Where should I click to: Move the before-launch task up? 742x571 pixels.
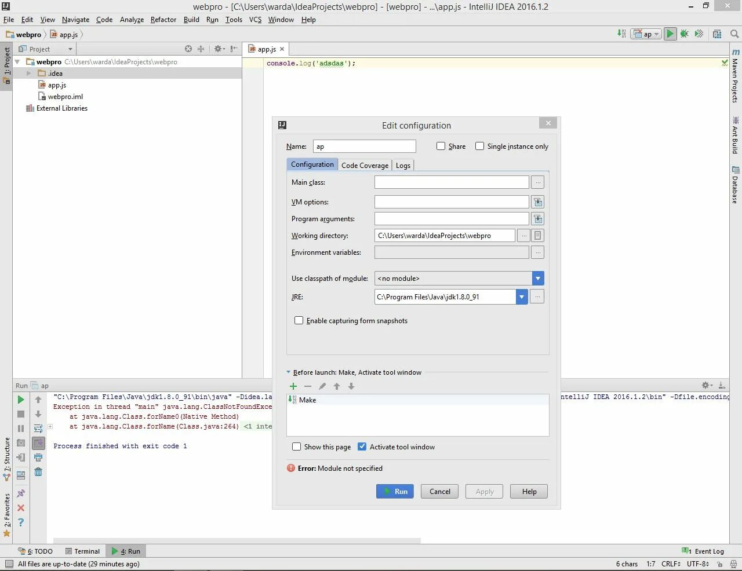click(337, 386)
